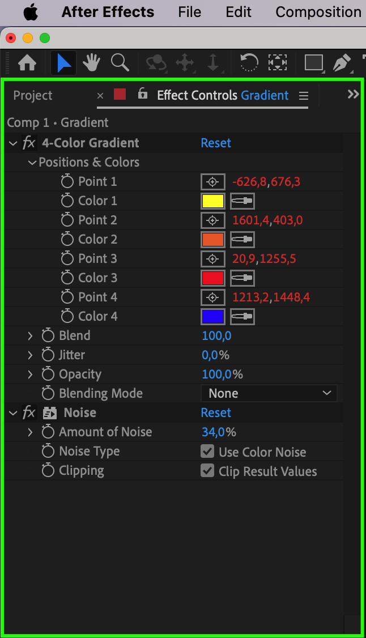Click Point 2 crosshair position picker

(212, 220)
